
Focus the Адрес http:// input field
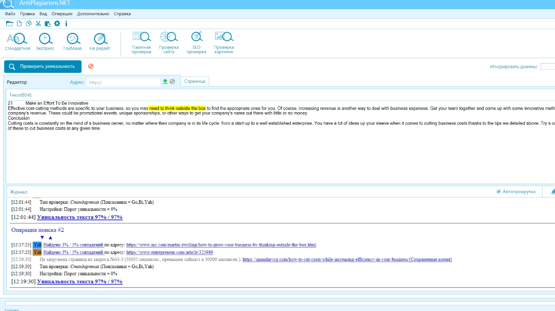[x=123, y=82]
